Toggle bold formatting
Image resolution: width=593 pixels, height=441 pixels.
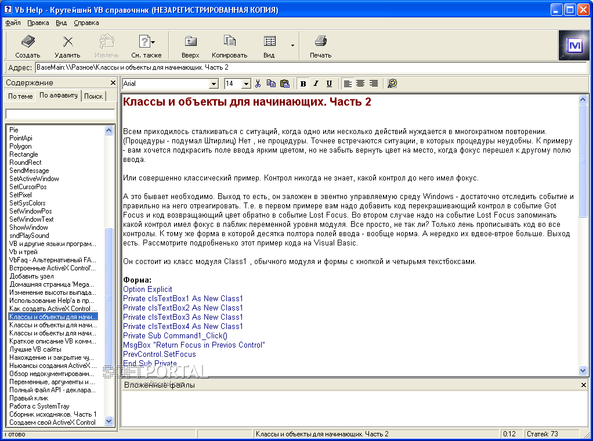click(303, 84)
